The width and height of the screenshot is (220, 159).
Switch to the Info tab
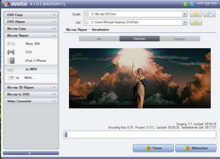99,39
